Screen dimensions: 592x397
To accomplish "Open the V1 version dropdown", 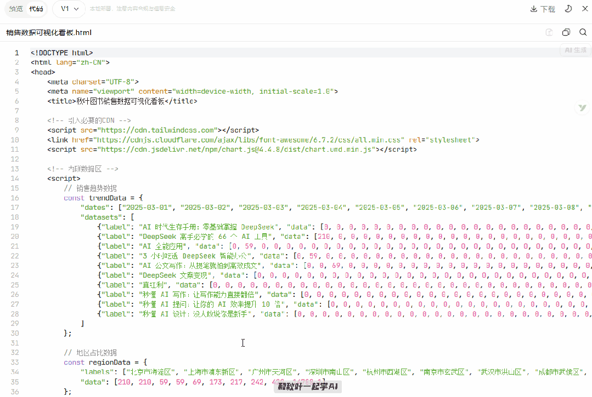I will pyautogui.click(x=70, y=9).
